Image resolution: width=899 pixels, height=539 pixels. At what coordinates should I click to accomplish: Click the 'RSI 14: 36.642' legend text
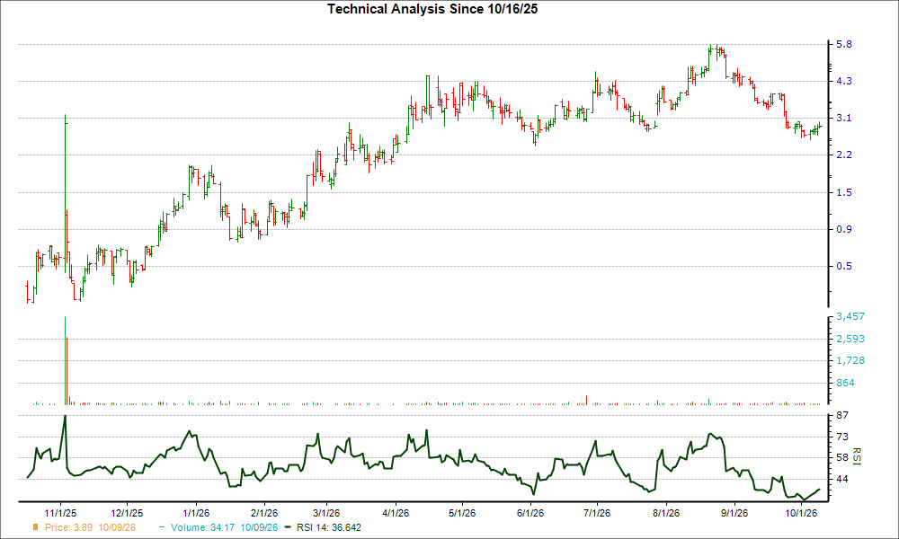329,527
